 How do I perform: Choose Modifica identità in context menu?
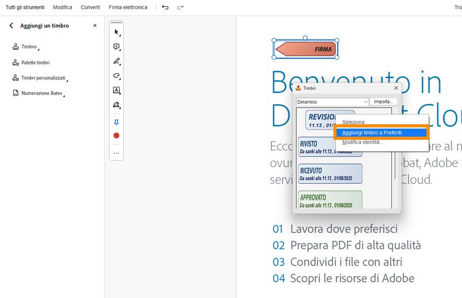pos(363,142)
